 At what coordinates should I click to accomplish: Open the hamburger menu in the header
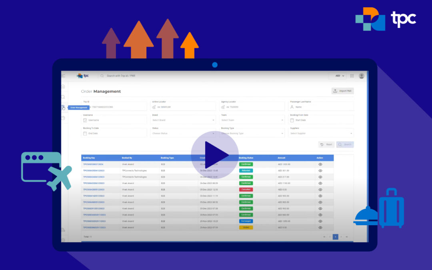click(63, 76)
